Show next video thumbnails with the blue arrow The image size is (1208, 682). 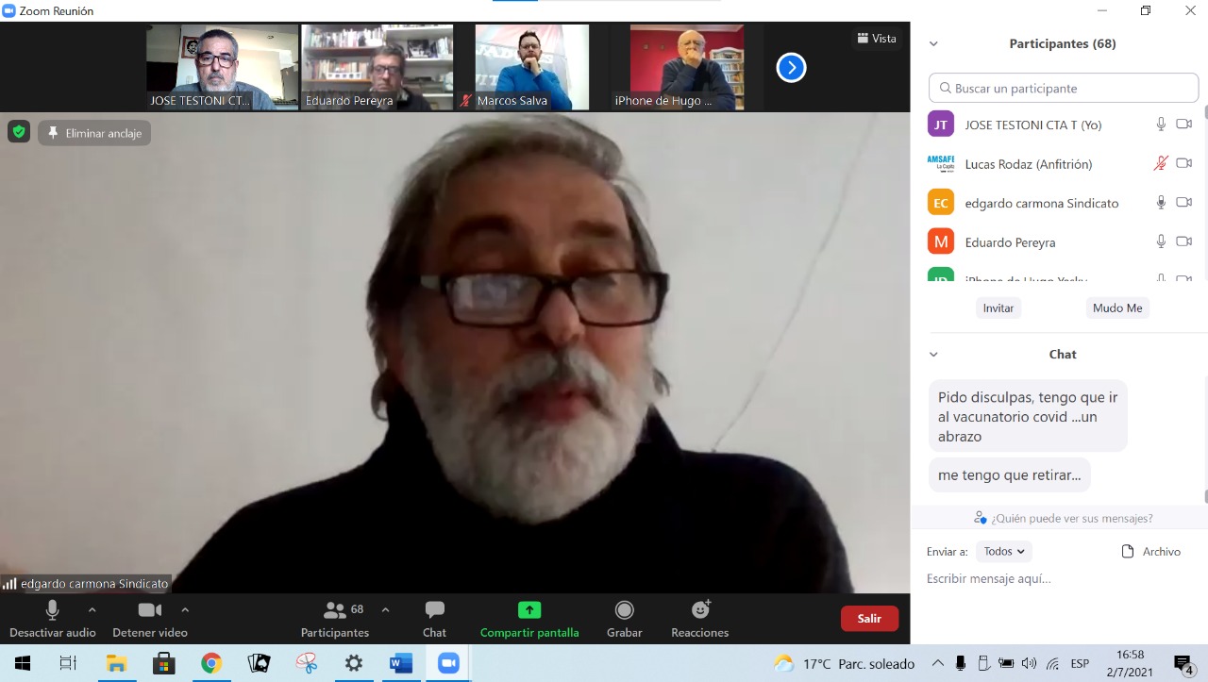791,67
